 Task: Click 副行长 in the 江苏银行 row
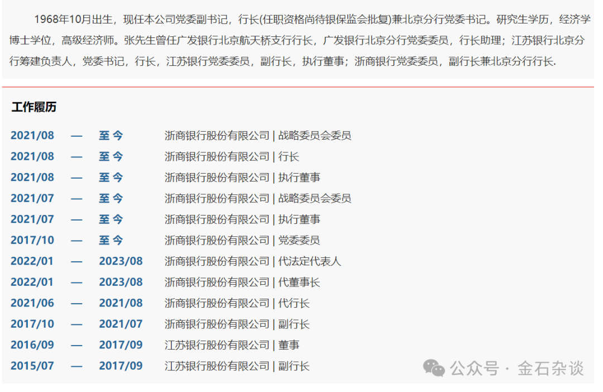pyautogui.click(x=294, y=366)
